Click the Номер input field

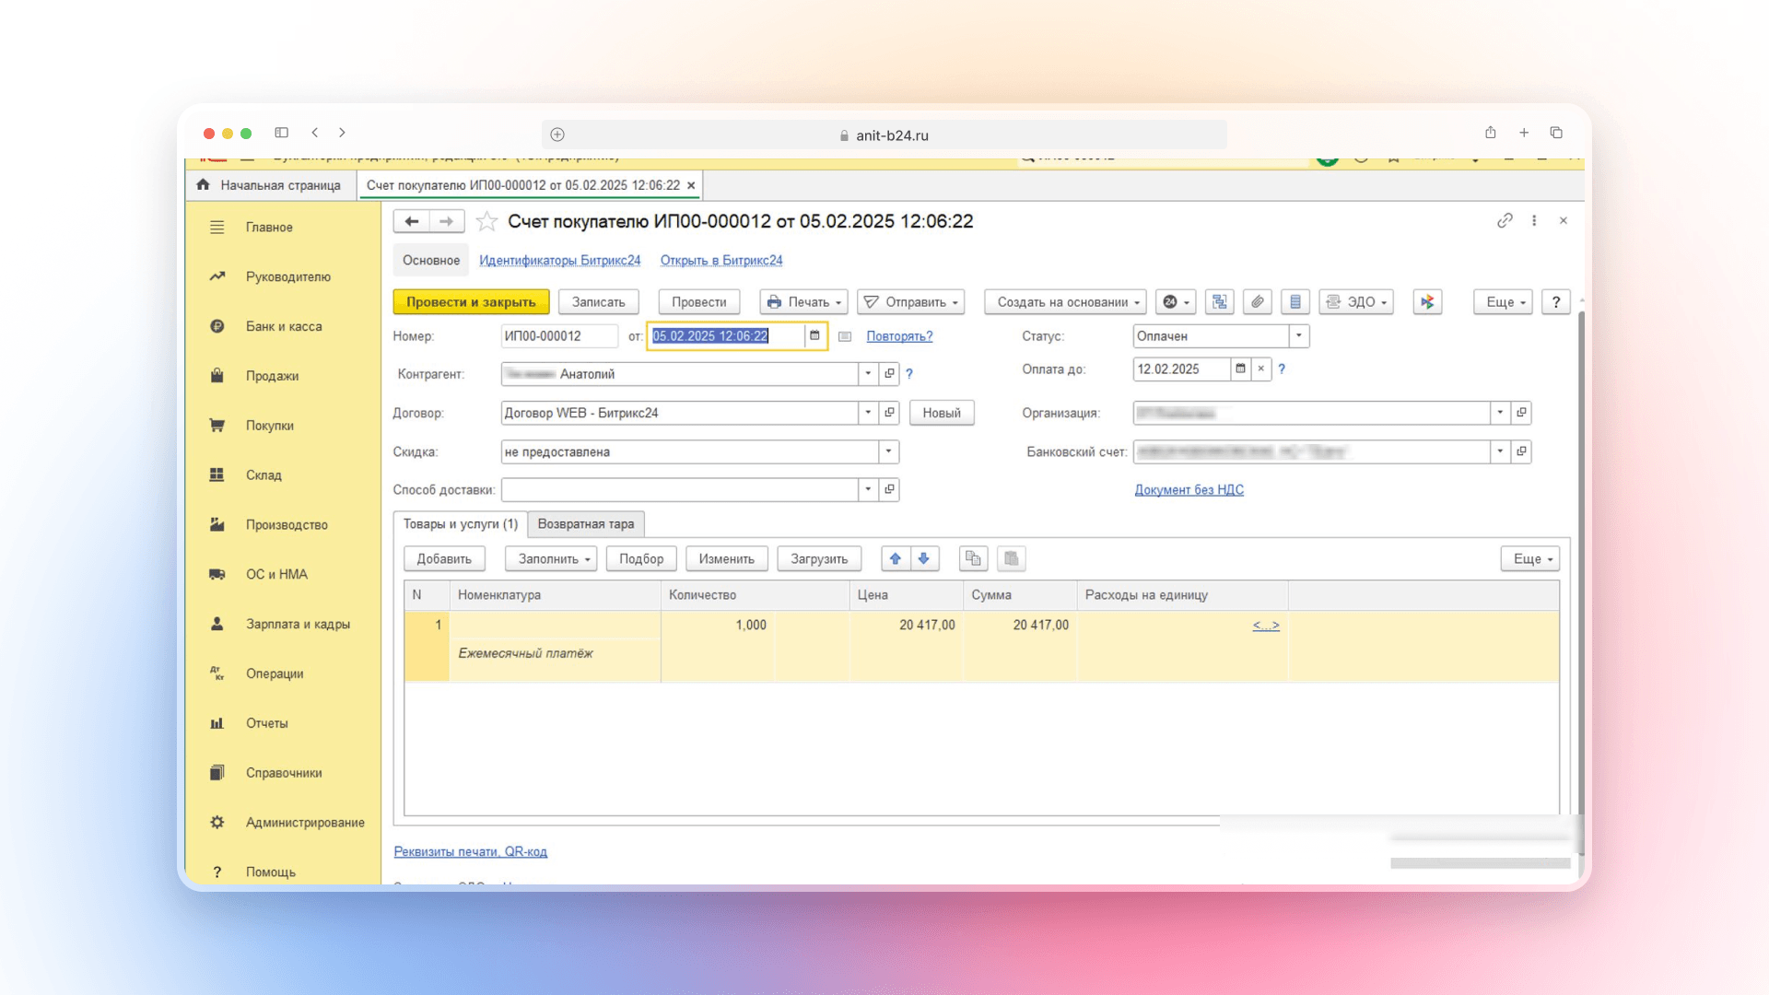558,336
